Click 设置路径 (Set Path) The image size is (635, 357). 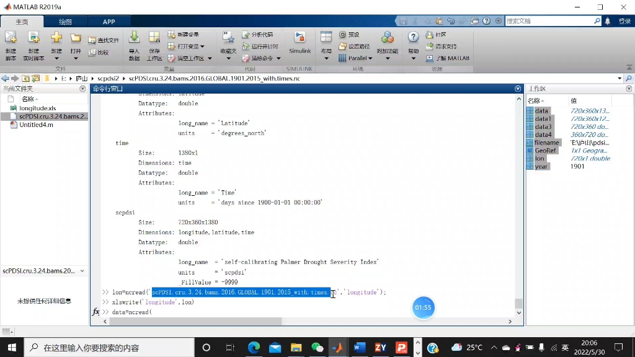354,46
